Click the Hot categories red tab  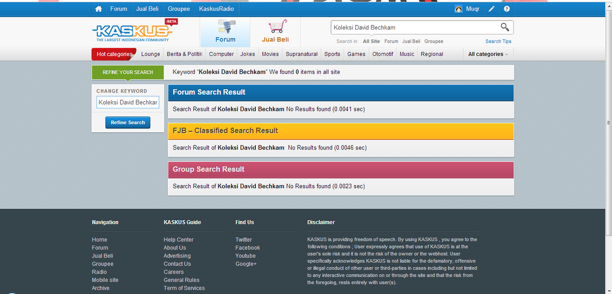click(x=114, y=54)
